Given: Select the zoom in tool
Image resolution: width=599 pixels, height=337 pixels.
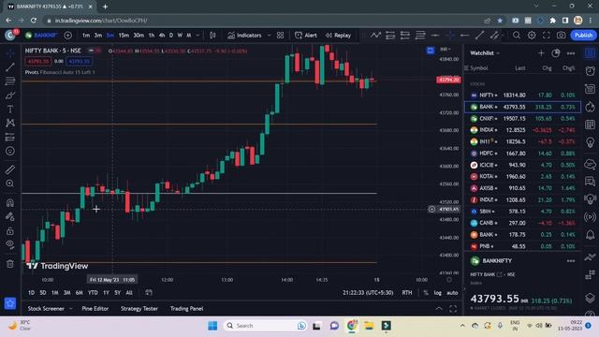Looking at the screenshot, I should point(10,183).
